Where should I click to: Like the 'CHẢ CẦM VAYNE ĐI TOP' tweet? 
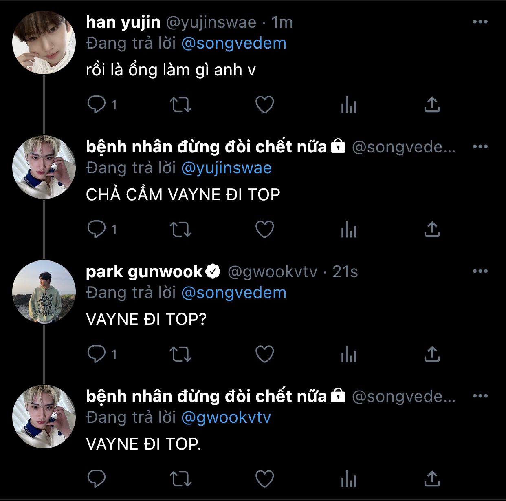(x=264, y=230)
